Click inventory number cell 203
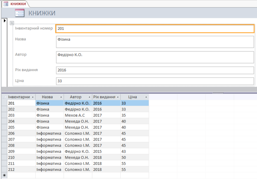257x179 pixels. tap(21, 115)
